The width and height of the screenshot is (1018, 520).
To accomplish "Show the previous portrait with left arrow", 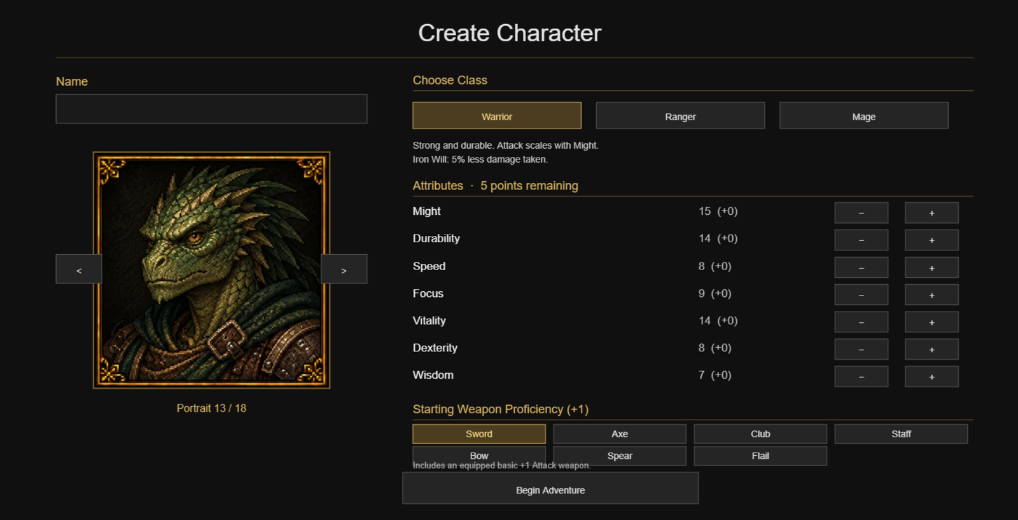I will pos(79,269).
